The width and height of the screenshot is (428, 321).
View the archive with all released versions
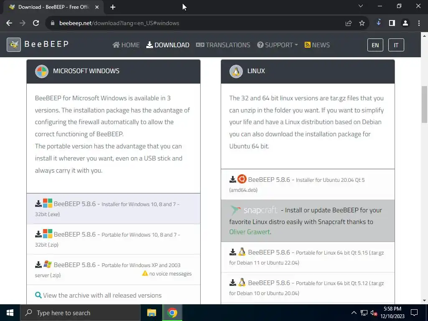[102, 296]
